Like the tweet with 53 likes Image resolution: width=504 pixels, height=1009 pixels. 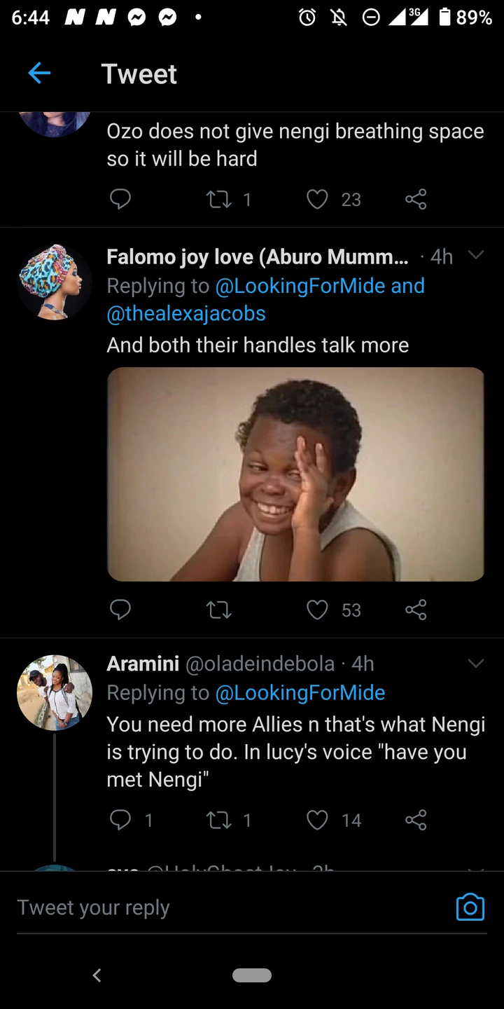[x=317, y=610]
